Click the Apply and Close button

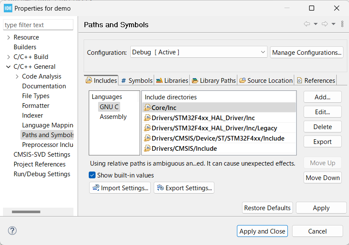[262, 231]
